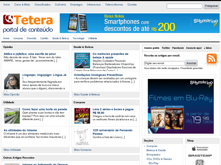Open 'As utilidades do Inhame' article
This screenshot has width=221, height=165.
click(20, 130)
